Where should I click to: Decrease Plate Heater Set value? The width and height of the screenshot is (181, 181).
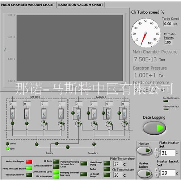tap(157, 155)
